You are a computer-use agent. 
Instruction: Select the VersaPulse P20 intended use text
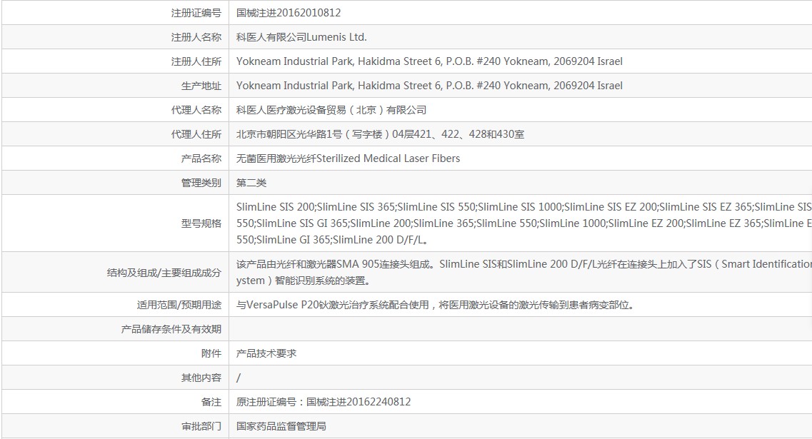click(435, 305)
